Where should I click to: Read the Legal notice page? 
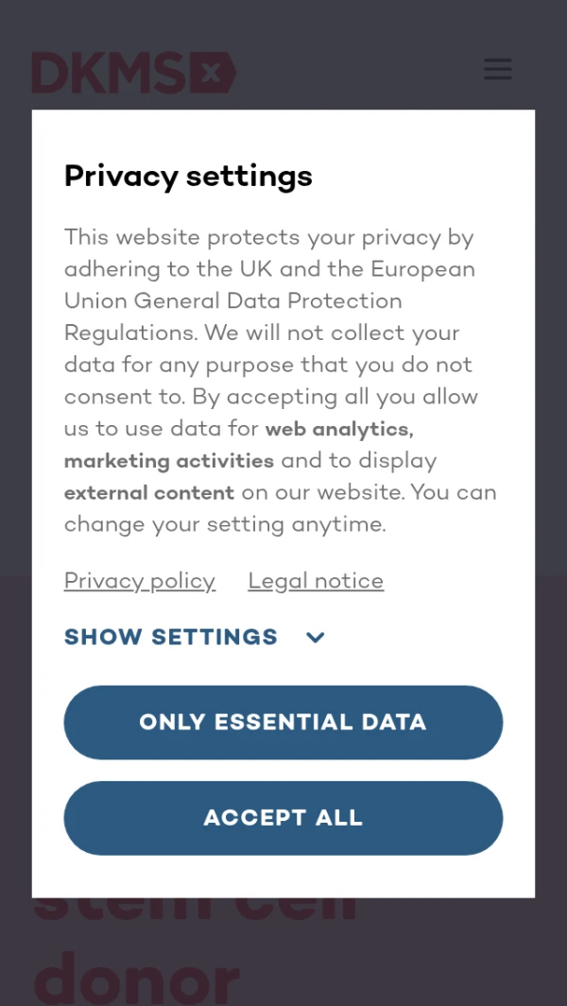[315, 580]
